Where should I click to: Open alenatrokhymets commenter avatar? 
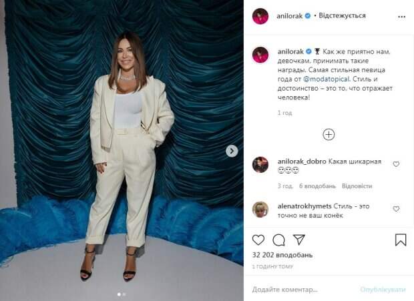point(260,210)
